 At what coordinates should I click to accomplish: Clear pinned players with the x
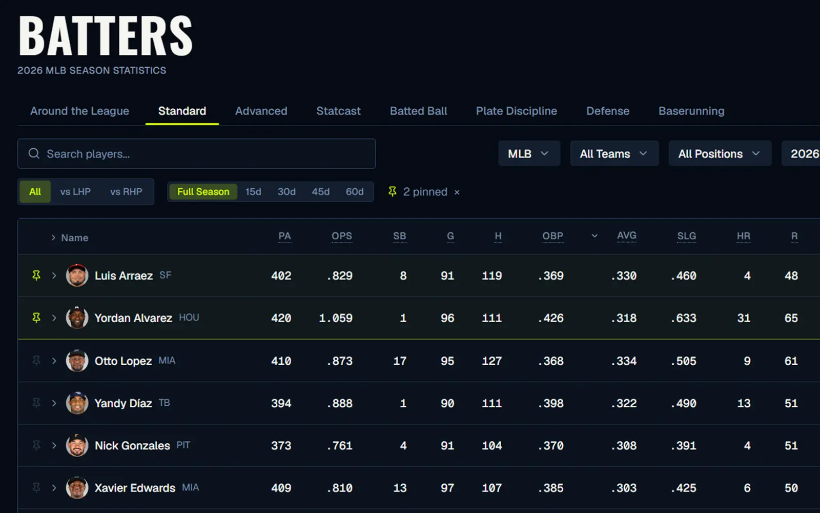457,192
